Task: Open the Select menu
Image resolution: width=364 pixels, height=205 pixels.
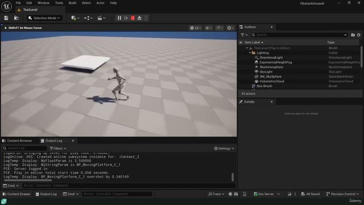Action: tap(86, 3)
